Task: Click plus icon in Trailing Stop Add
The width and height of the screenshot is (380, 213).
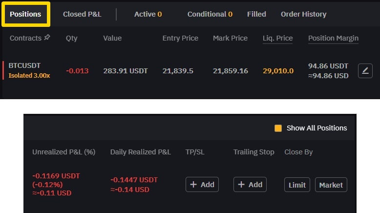Action: pyautogui.click(x=241, y=184)
